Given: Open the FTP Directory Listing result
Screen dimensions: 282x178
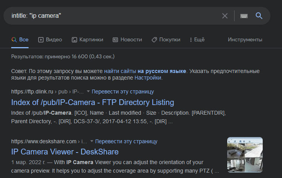Looking at the screenshot, I should (93, 102).
